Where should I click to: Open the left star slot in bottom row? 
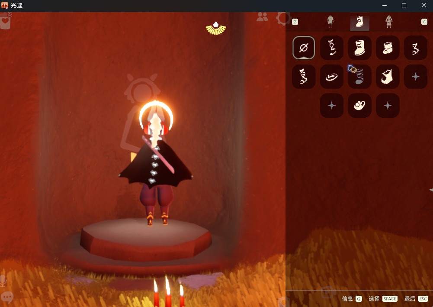click(332, 105)
